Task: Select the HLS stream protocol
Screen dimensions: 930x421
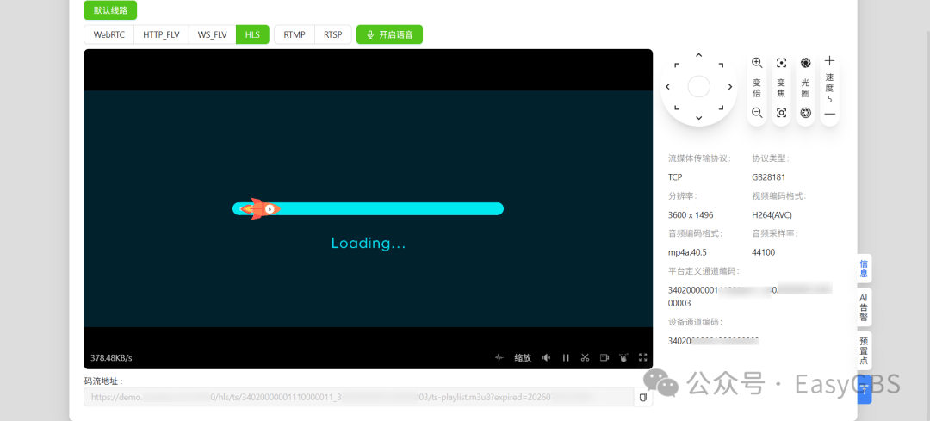Action: 252,34
